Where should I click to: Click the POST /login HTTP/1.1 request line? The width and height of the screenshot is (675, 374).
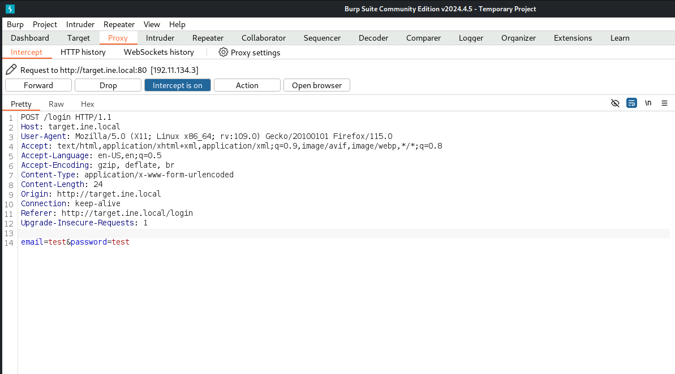[66, 117]
